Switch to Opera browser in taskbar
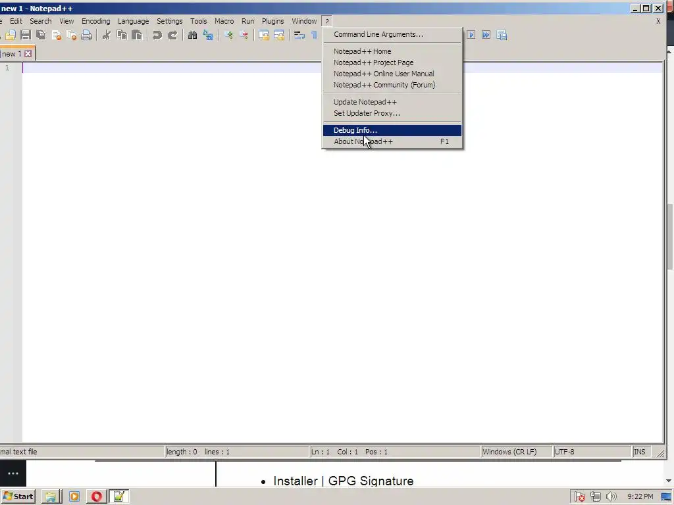The image size is (674, 505). [96, 496]
